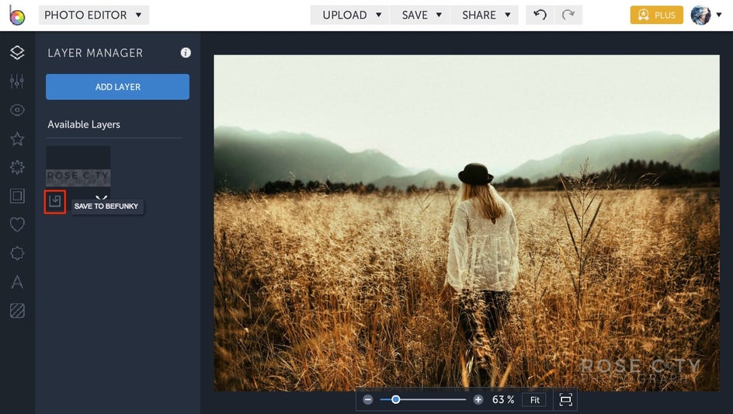This screenshot has height=414, width=733.
Task: Open the Effects star tool
Action: point(17,138)
